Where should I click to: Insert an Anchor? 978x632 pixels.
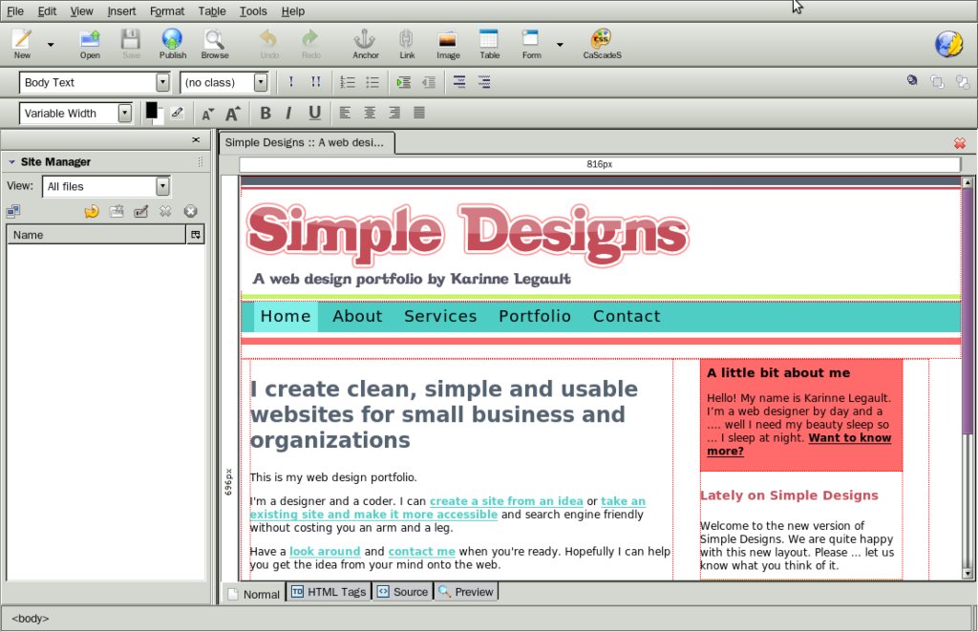(x=366, y=44)
